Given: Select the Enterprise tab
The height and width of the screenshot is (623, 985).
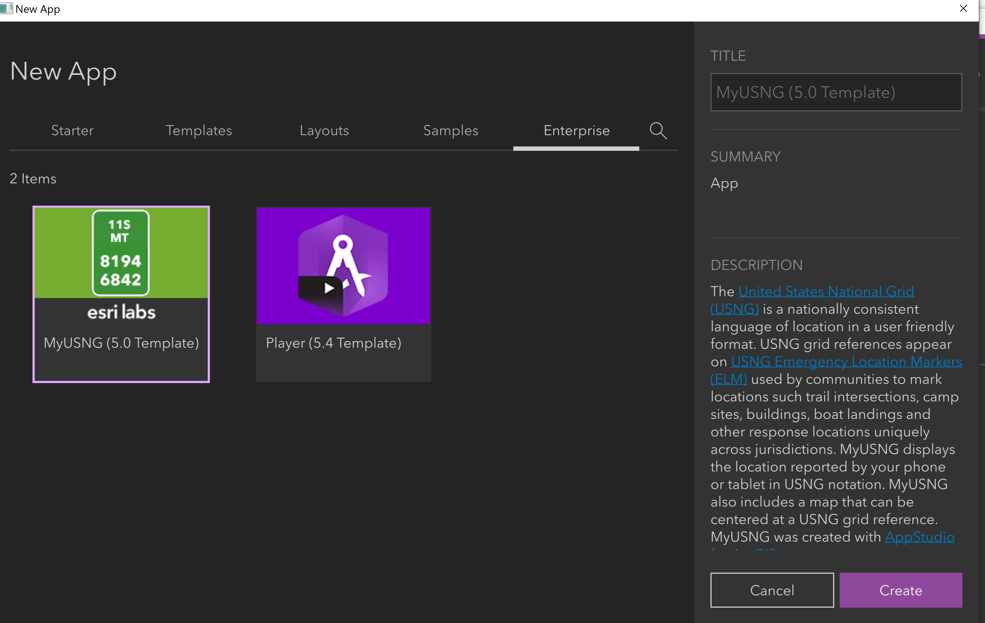Looking at the screenshot, I should tap(576, 130).
